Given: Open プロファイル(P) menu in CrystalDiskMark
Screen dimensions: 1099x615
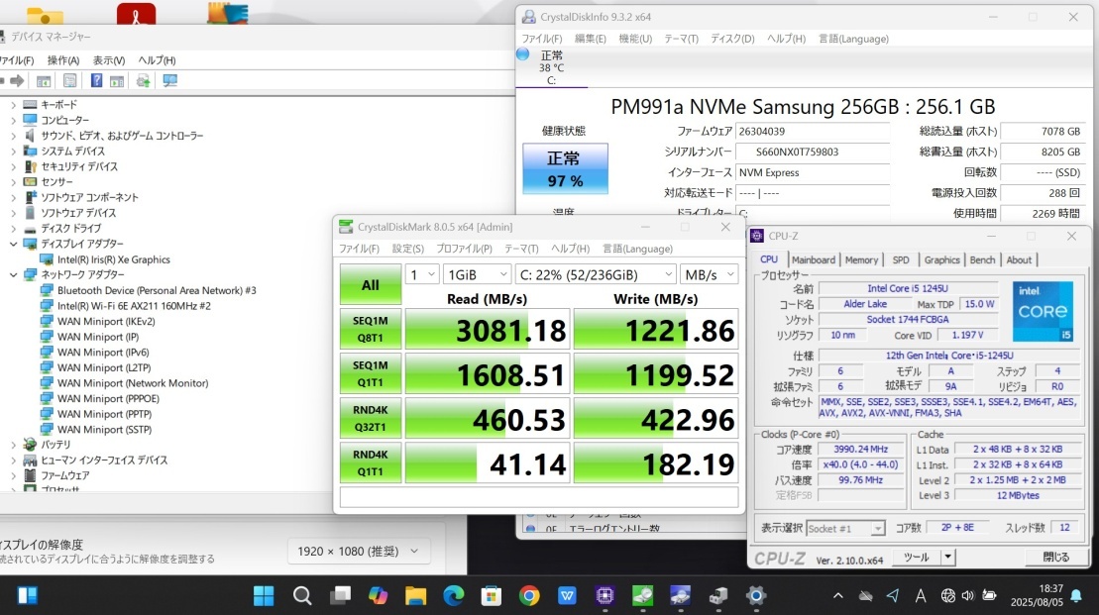Looking at the screenshot, I should pos(464,249).
